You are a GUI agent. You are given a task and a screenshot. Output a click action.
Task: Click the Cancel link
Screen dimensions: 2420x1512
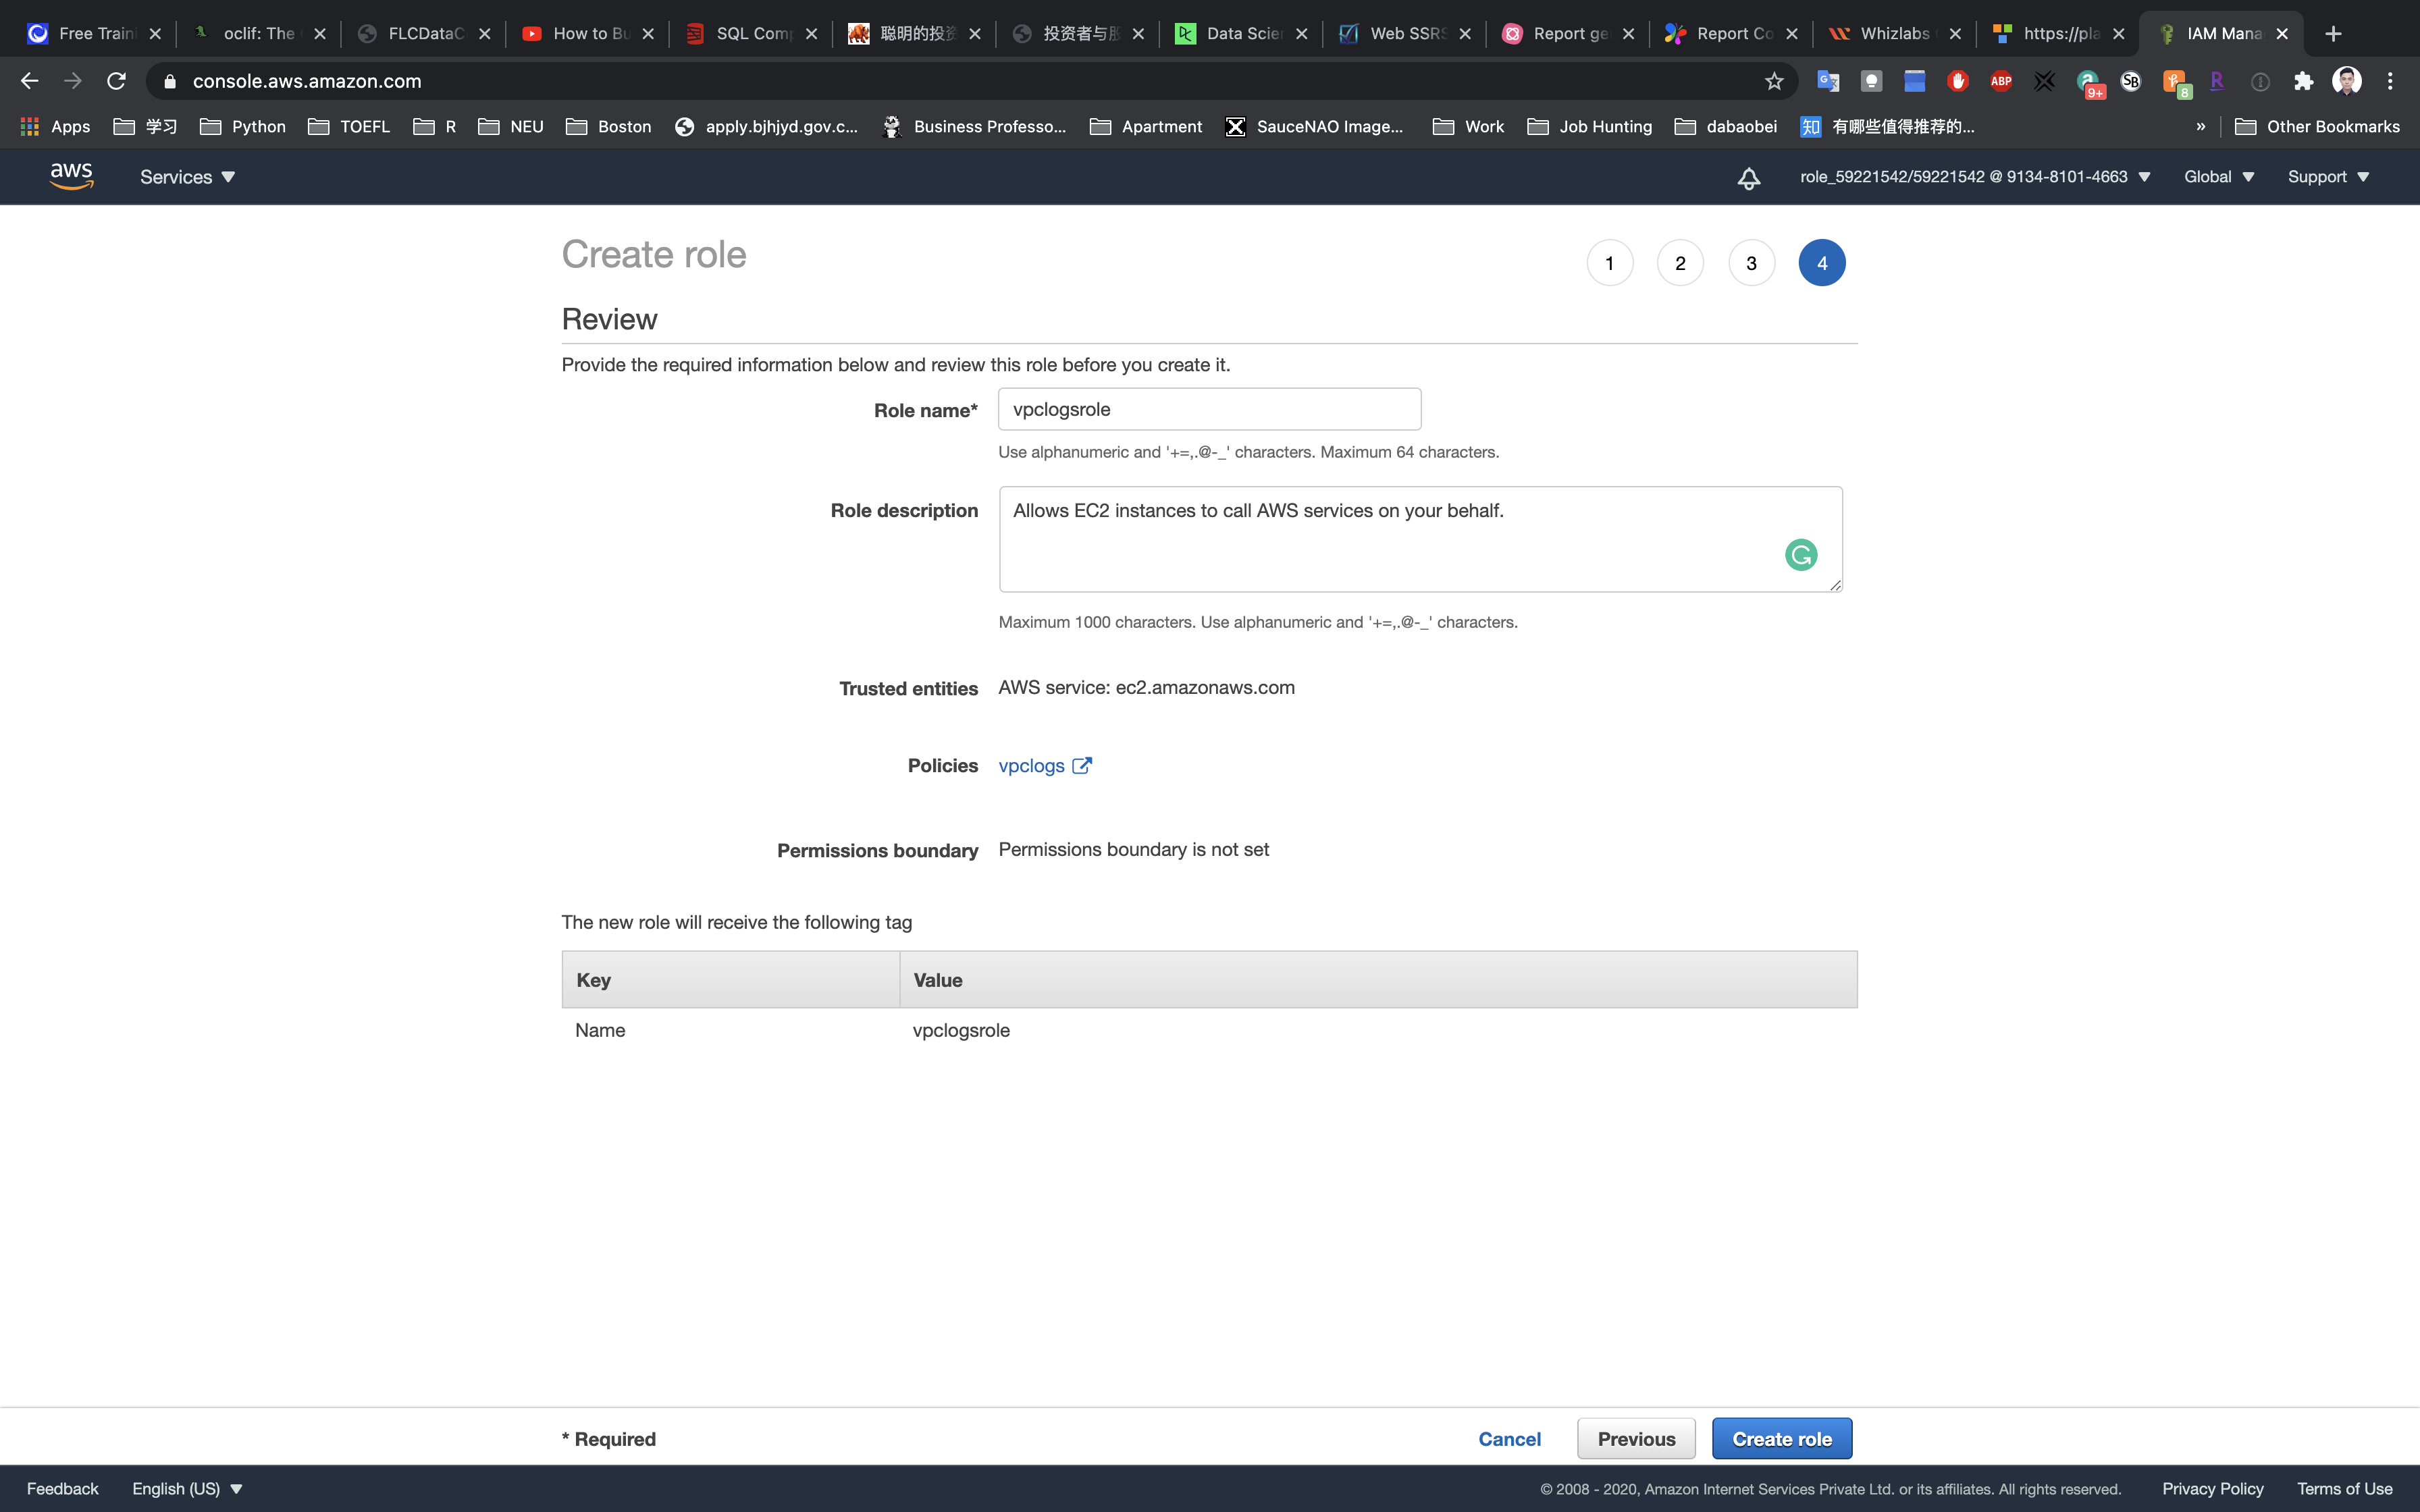click(1509, 1439)
